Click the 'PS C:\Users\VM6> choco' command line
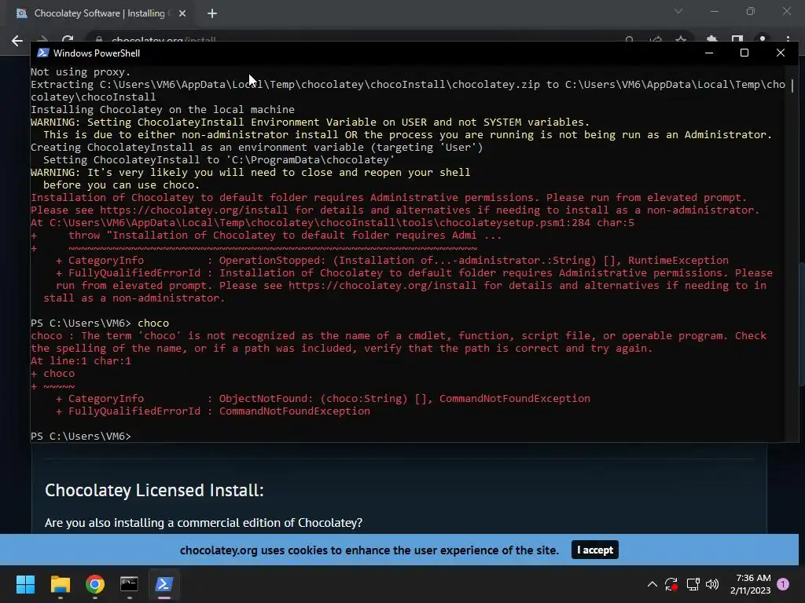 point(100,323)
